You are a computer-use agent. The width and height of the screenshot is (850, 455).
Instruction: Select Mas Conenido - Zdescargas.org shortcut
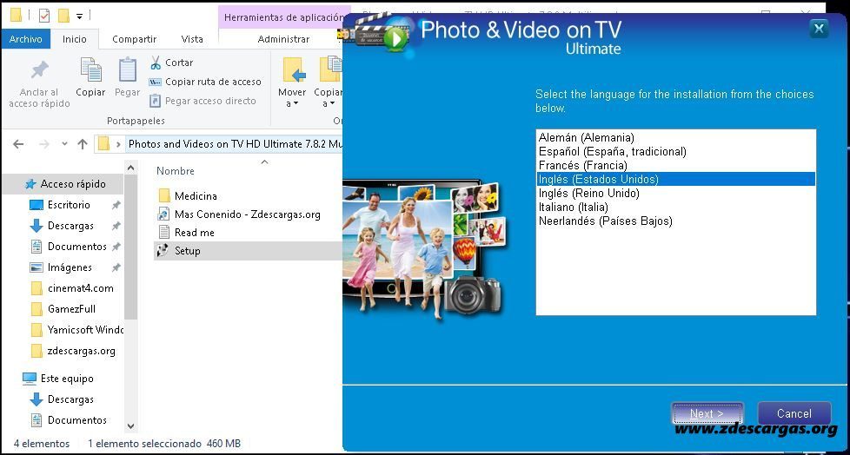239,214
